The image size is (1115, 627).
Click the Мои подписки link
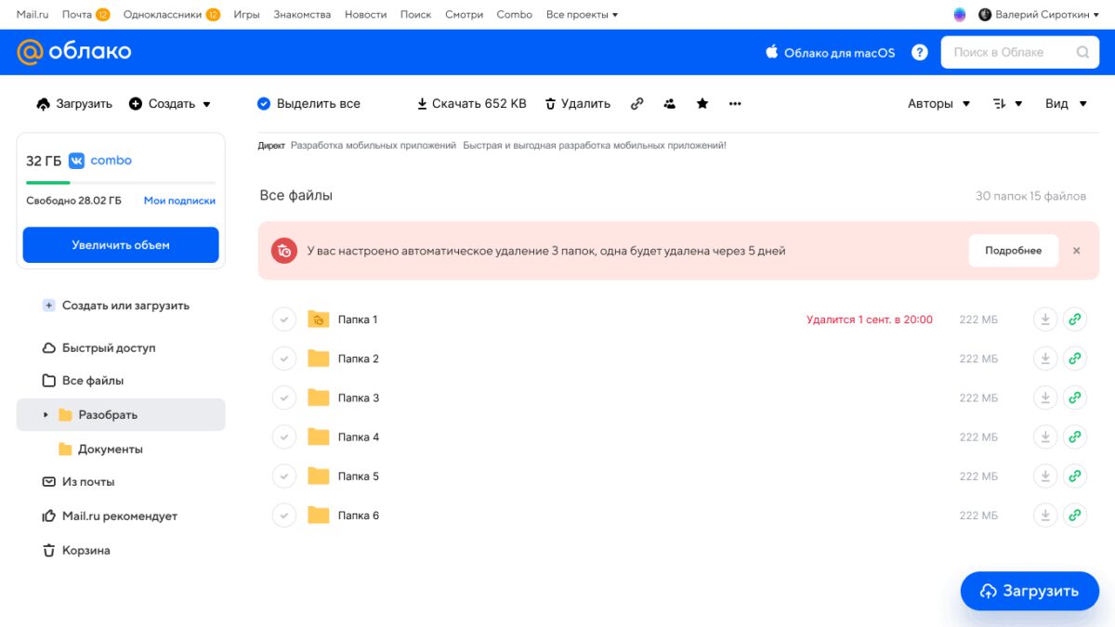click(179, 201)
